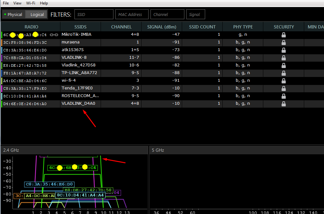Image resolution: width=324 pixels, height=214 pixels.
Task: Select radio C8:3A:35:17:F9:E0
Action: pyautogui.click(x=25, y=88)
